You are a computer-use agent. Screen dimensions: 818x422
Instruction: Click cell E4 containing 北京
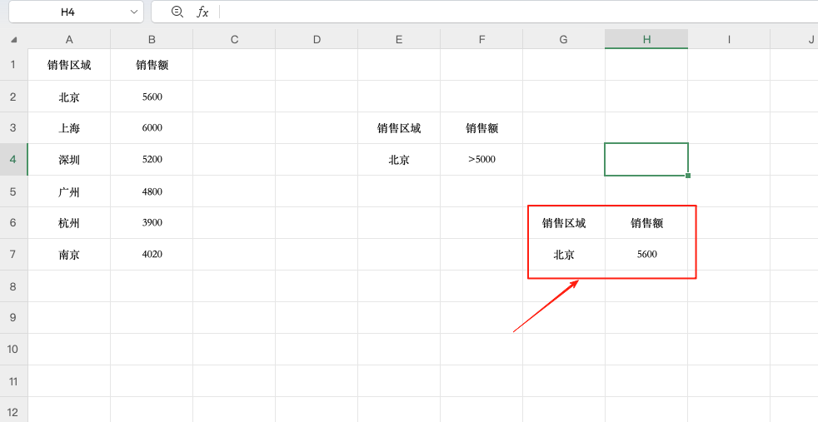pyautogui.click(x=399, y=160)
